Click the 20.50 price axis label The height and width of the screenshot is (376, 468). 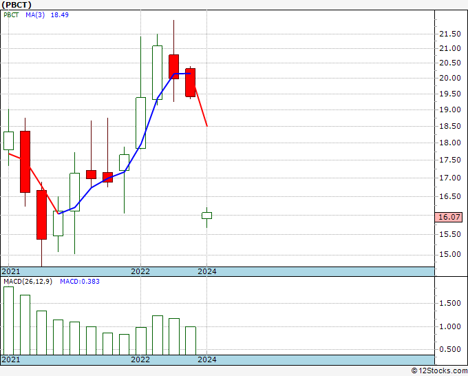(x=450, y=63)
